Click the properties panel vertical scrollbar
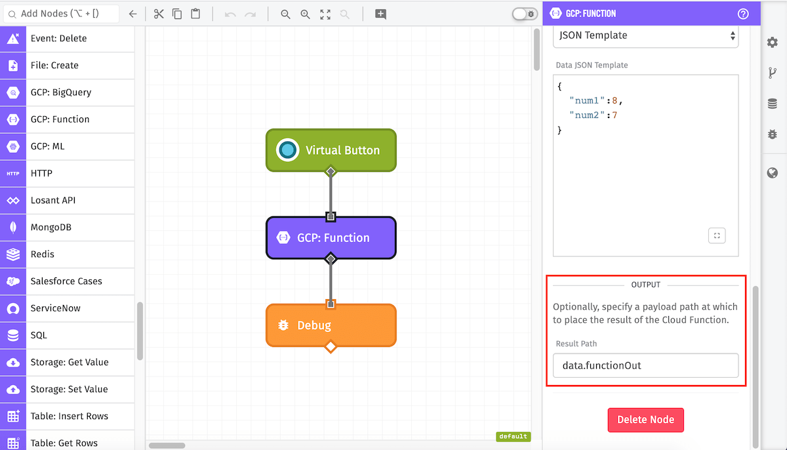This screenshot has width=787, height=450. coord(756,366)
